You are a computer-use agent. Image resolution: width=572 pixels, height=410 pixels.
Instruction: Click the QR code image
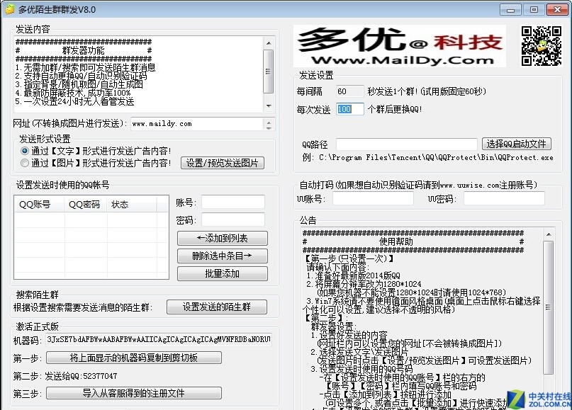[541, 46]
